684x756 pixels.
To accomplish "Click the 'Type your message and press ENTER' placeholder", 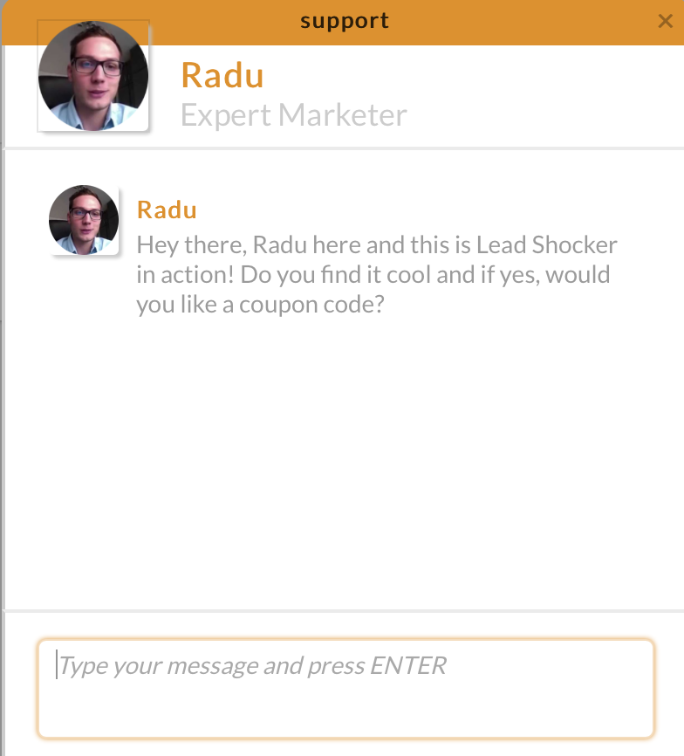I will pos(251,666).
